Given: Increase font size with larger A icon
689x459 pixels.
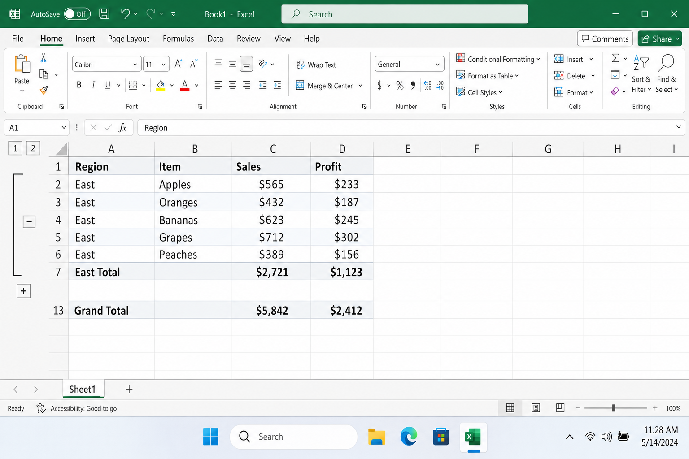Looking at the screenshot, I should 178,64.
